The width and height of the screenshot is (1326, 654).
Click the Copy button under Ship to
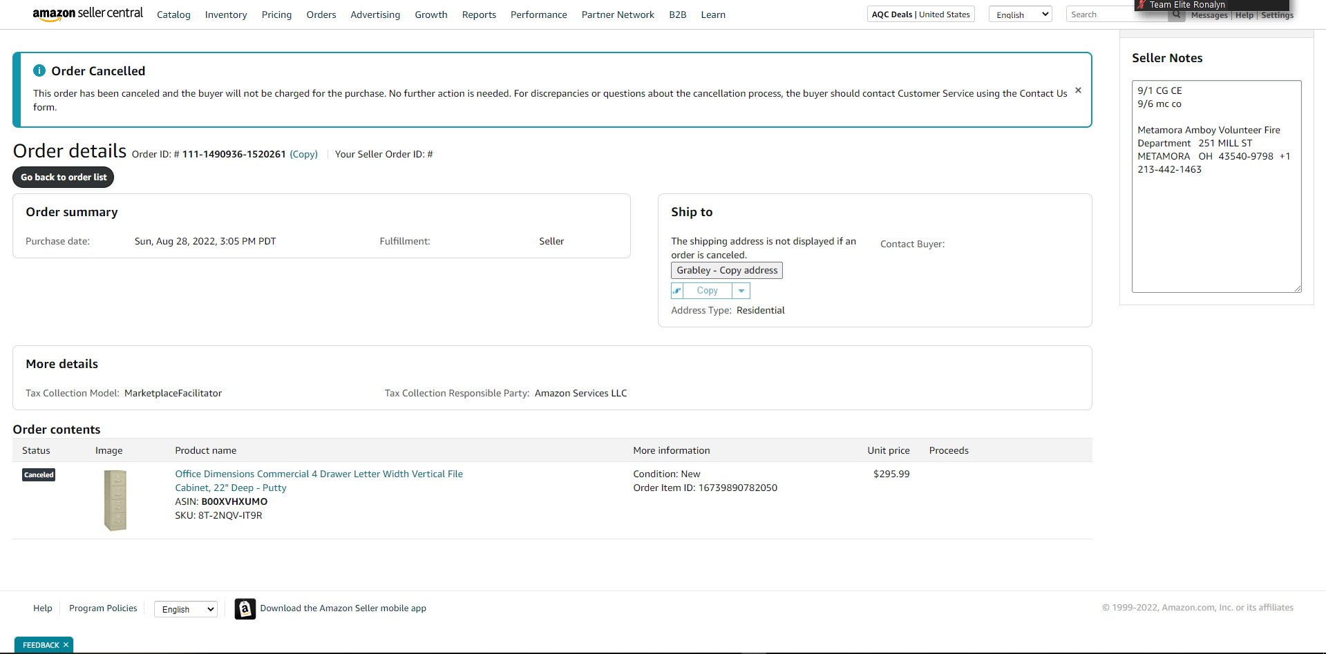pyautogui.click(x=708, y=291)
